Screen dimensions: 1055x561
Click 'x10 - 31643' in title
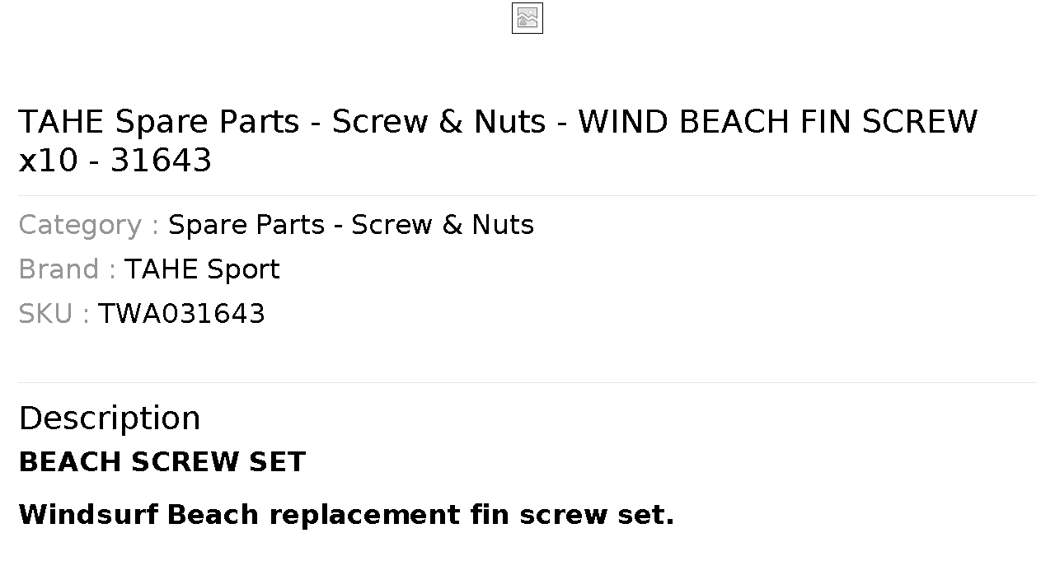[x=115, y=161]
